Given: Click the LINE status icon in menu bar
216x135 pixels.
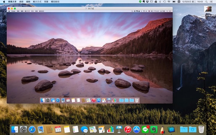Looking at the screenshot, I should 140,2.
